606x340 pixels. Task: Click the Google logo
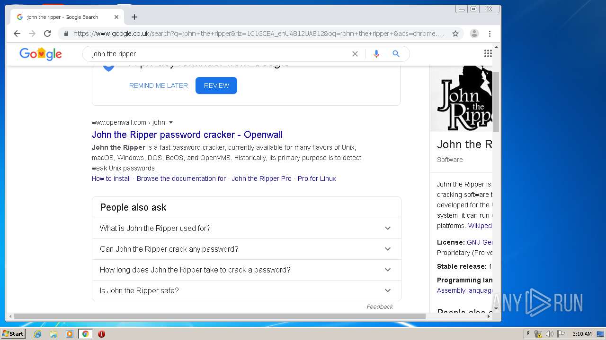41,54
